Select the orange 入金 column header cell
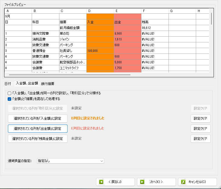Screen dimensions: 221x189 [100, 22]
